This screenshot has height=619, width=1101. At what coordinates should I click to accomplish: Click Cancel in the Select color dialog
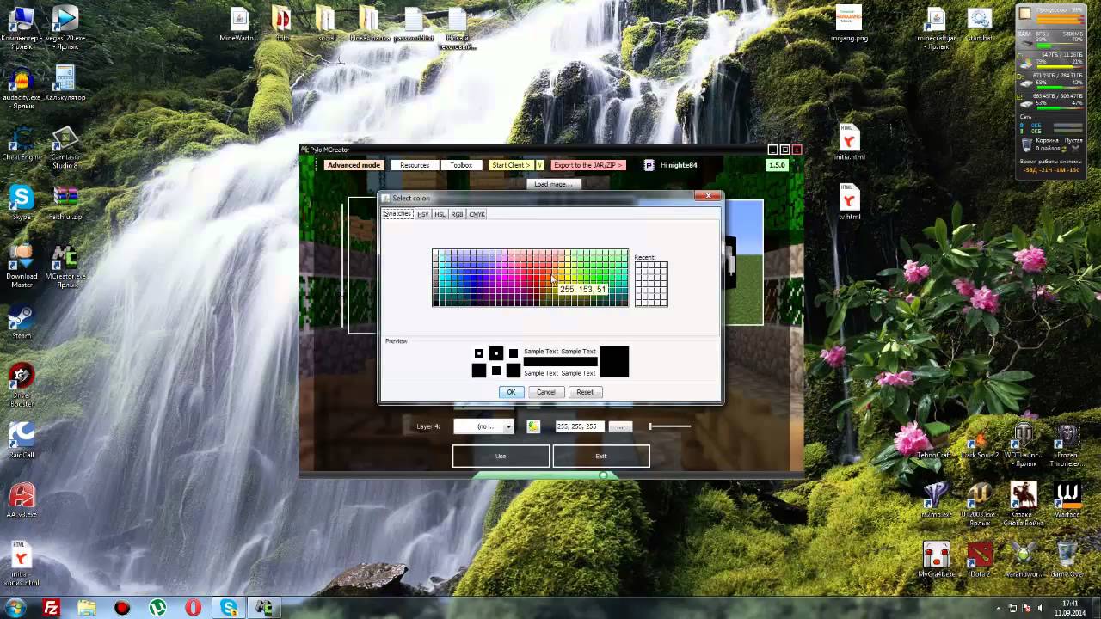(546, 392)
